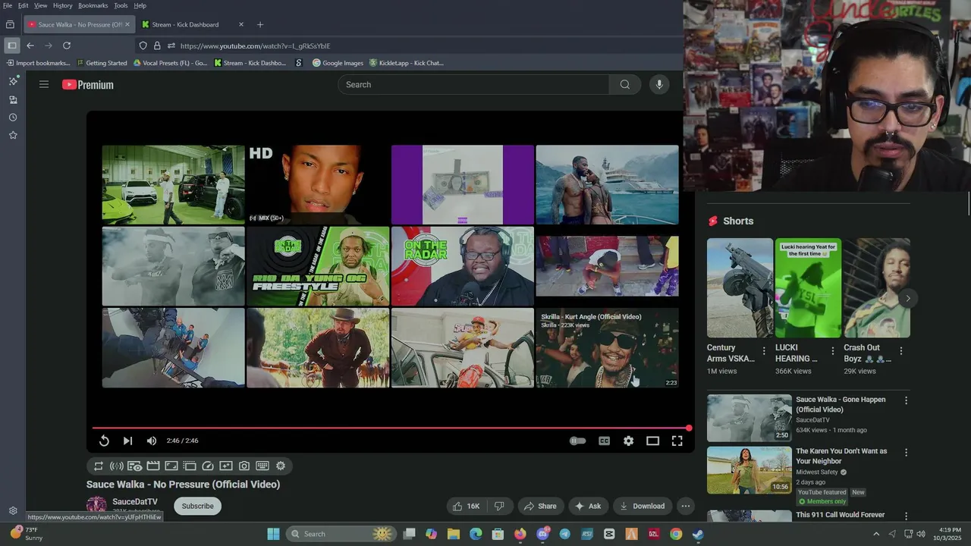Like the video with 16K likes
The width and height of the screenshot is (971, 546).
pyautogui.click(x=467, y=506)
